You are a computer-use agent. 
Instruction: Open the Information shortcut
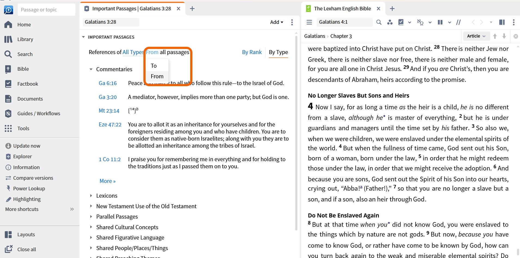(x=22, y=167)
